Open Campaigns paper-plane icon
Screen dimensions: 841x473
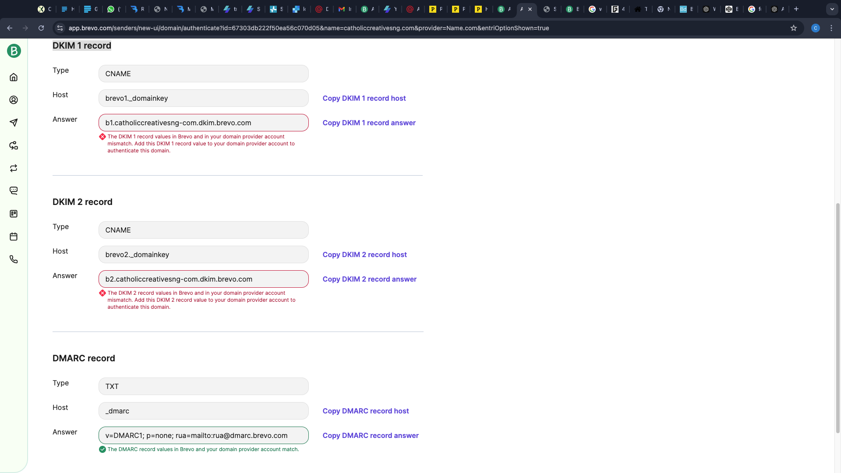coord(14,123)
